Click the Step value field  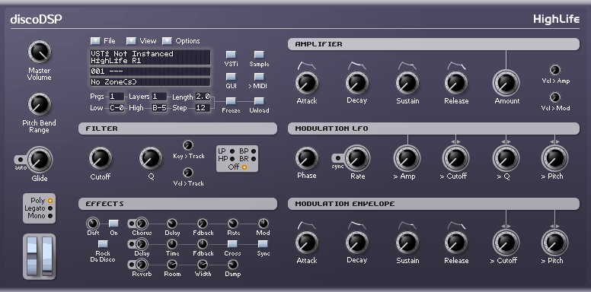pyautogui.click(x=203, y=108)
